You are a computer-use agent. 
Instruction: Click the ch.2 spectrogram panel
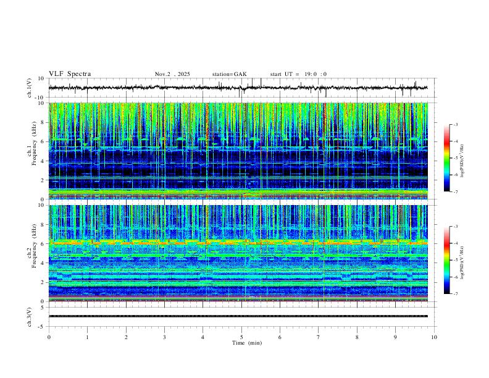coord(238,253)
